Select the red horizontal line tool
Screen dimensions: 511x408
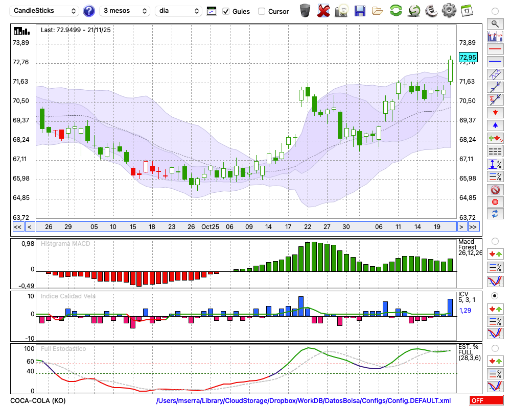point(495,49)
